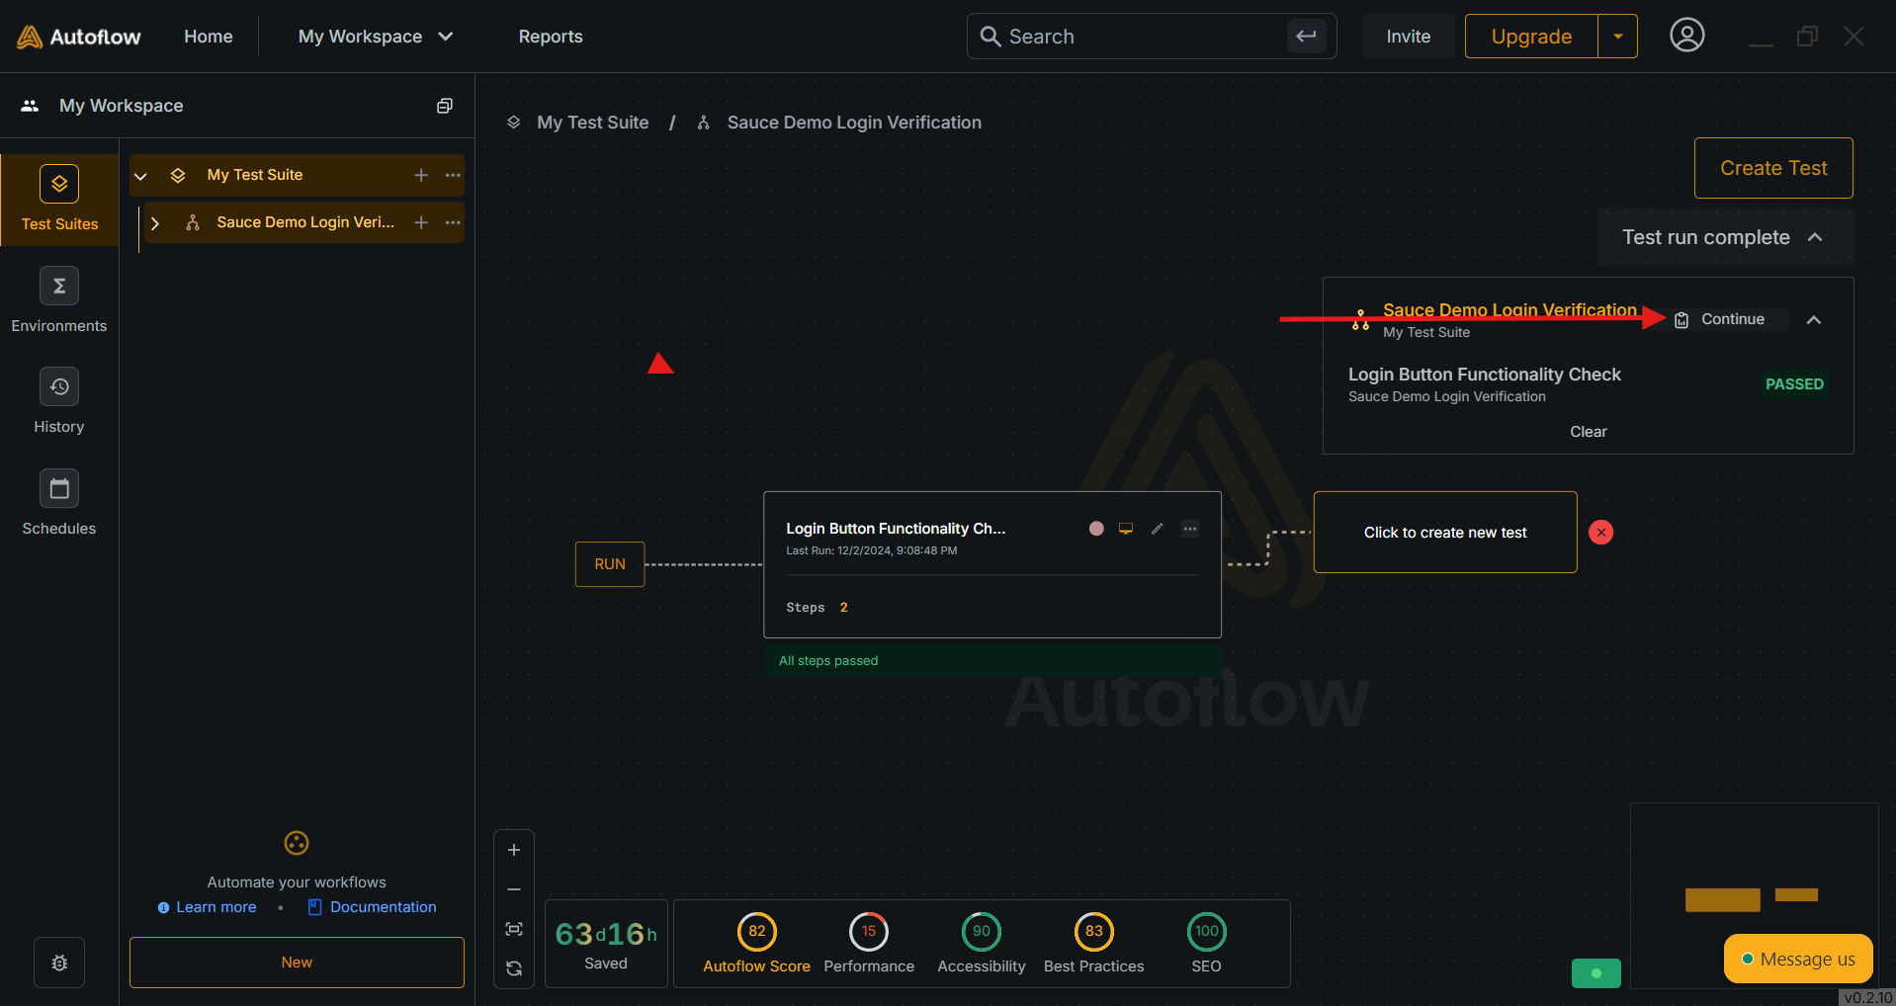This screenshot has width=1896, height=1006.
Task: Collapse the Test run complete panel
Action: pos(1815,237)
